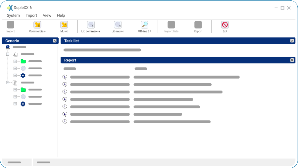The width and height of the screenshot is (298, 168).
Task: Click the info icon of first report row
Action: click(65, 77)
